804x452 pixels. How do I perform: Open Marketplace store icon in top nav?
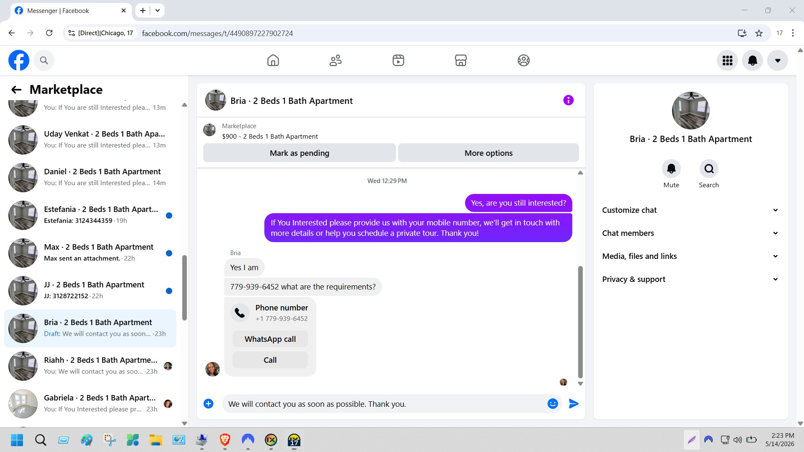(x=461, y=60)
